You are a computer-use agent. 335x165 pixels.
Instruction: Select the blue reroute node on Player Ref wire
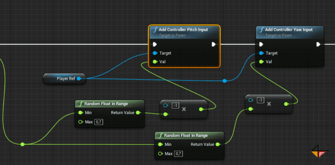[x=224, y=81]
